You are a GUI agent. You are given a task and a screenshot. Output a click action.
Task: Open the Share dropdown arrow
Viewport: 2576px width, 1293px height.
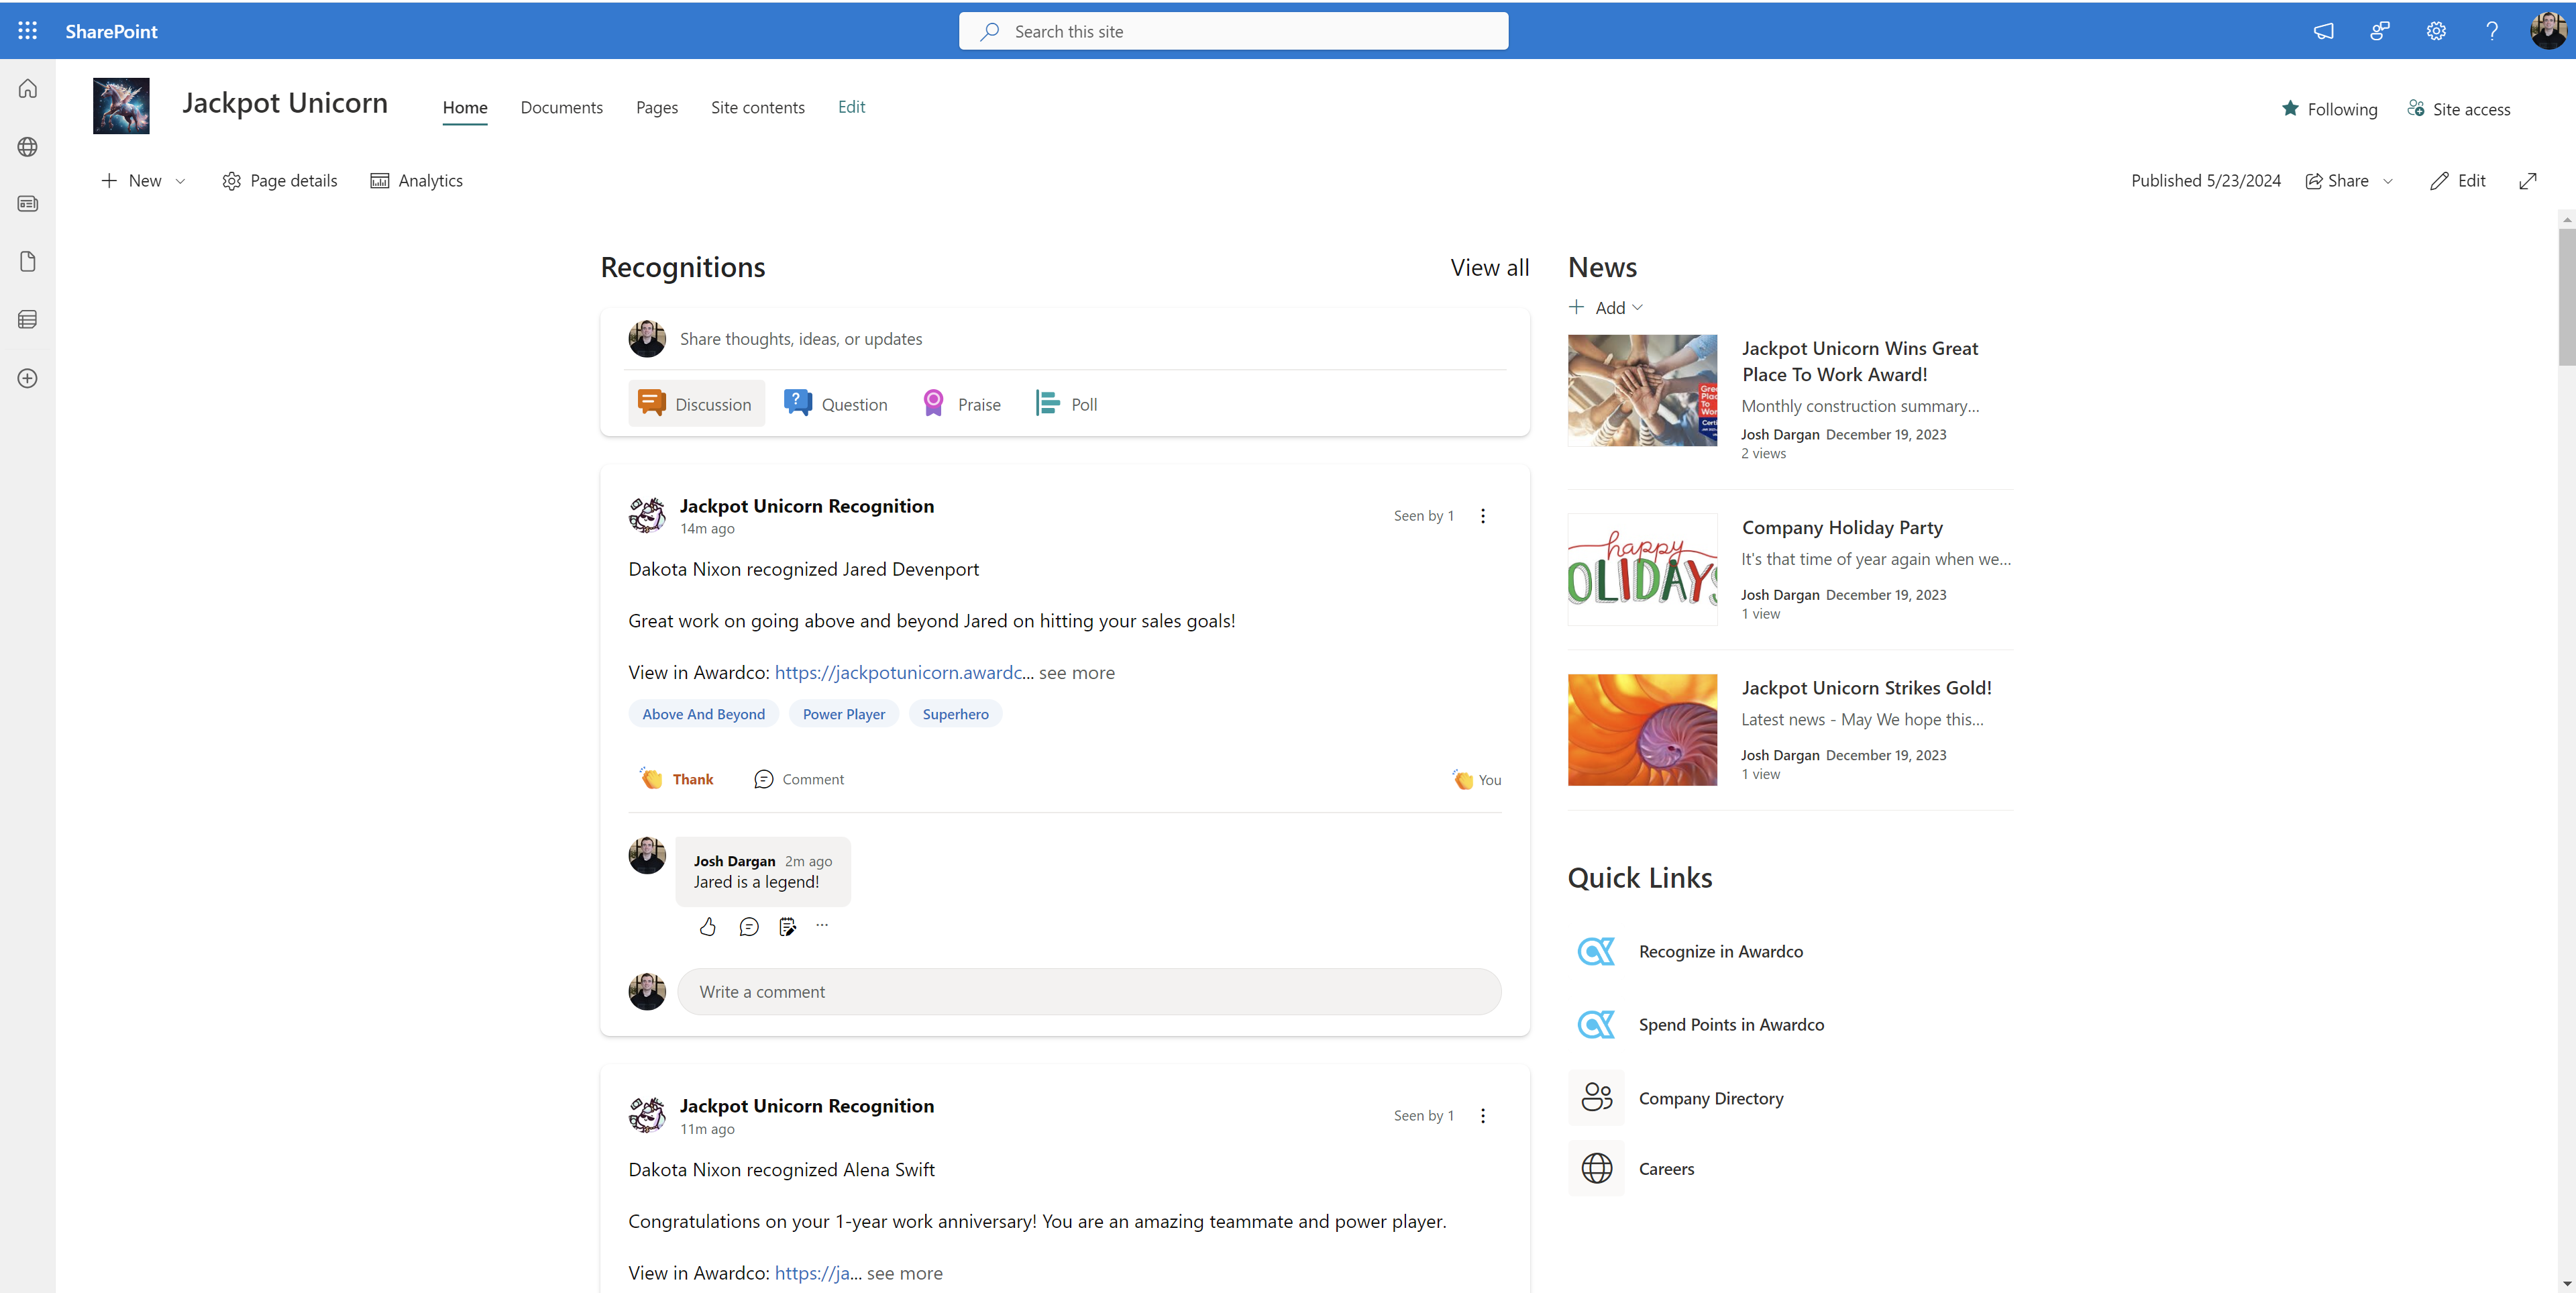tap(2388, 181)
